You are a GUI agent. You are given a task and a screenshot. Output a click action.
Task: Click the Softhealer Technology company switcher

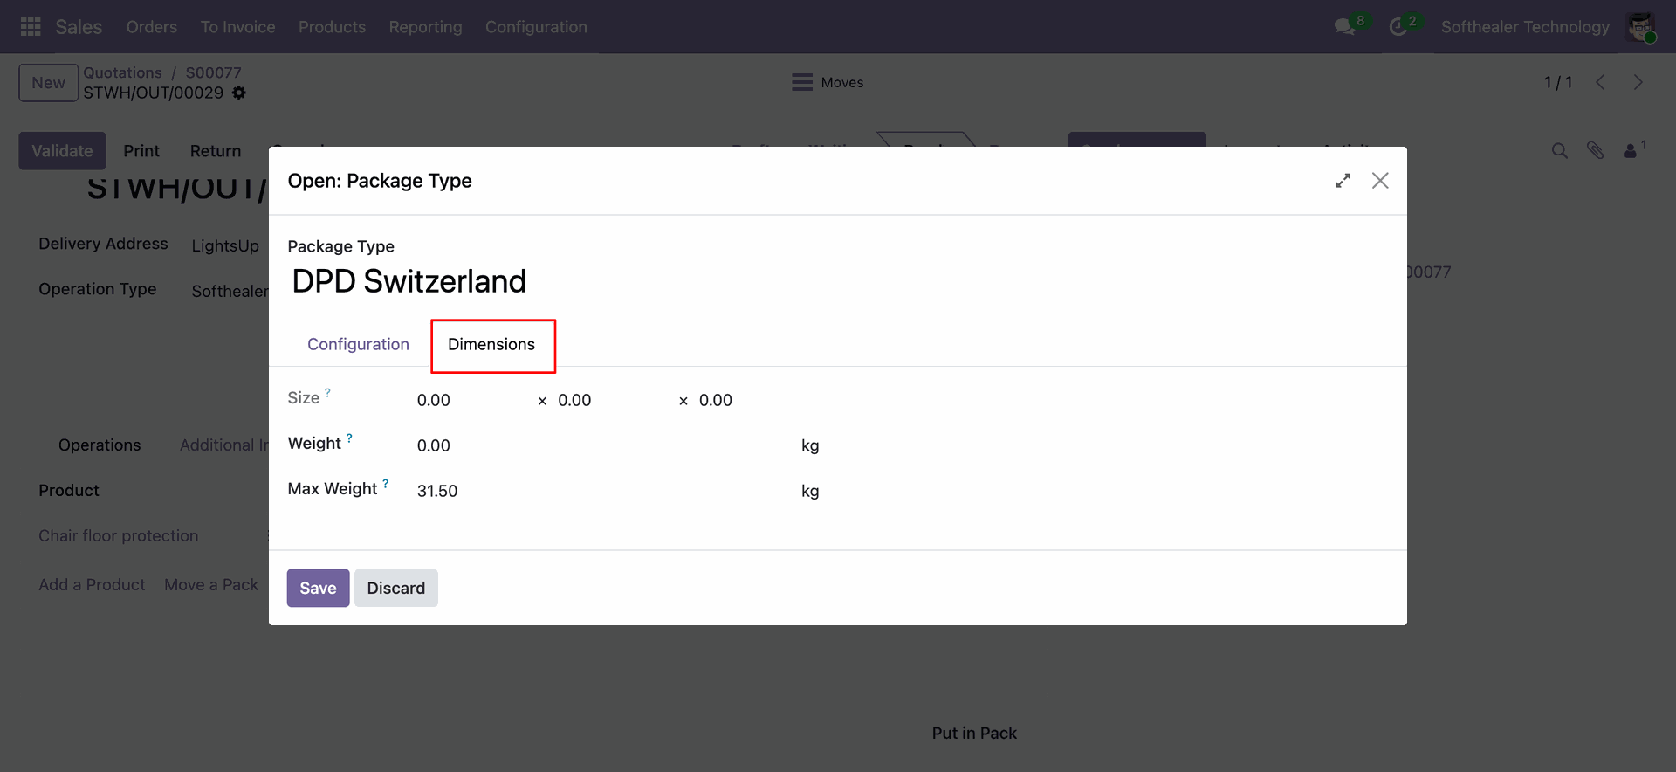pyautogui.click(x=1525, y=27)
